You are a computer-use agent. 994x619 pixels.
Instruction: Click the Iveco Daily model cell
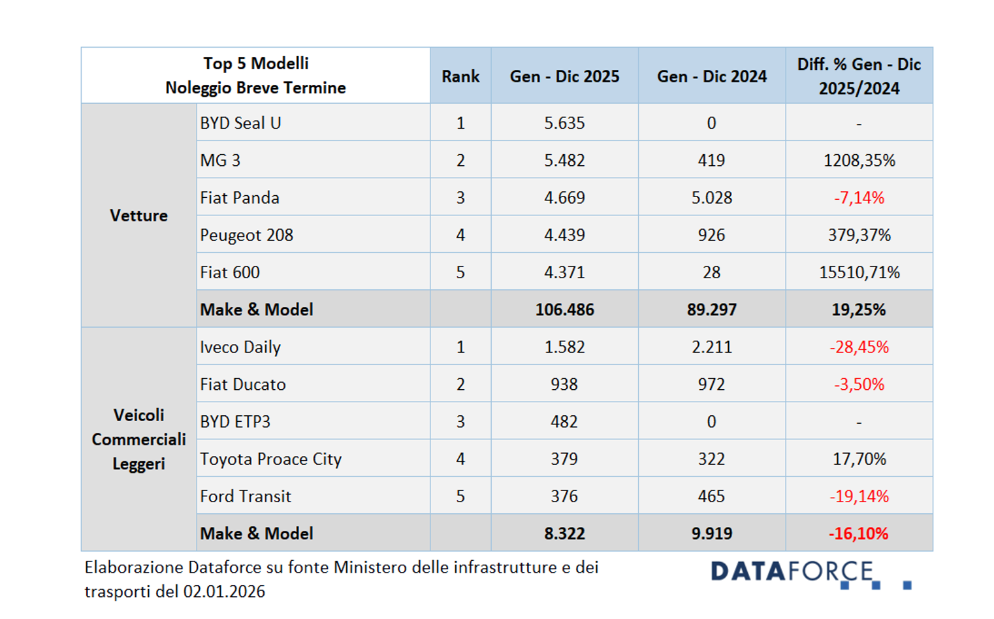[240, 347]
